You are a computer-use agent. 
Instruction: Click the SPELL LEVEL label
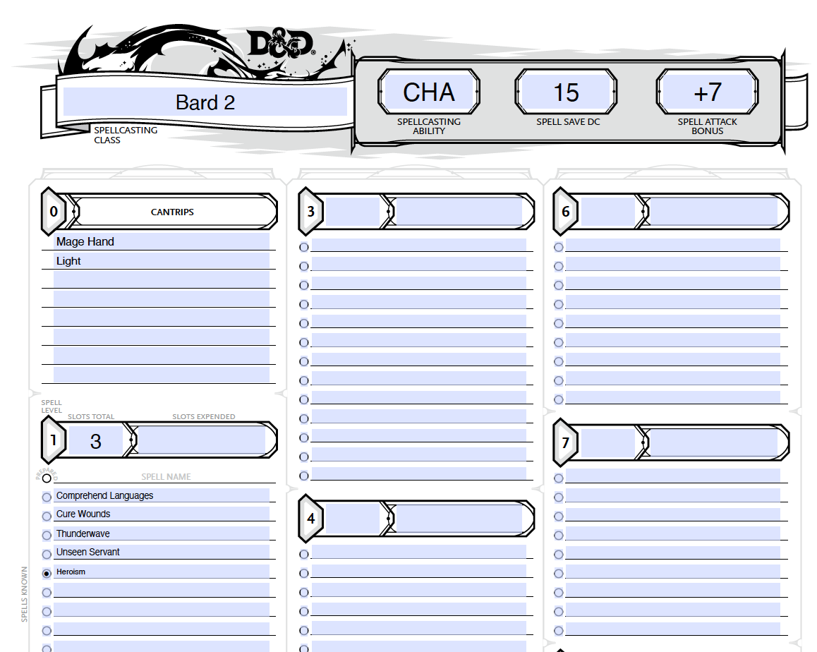click(x=52, y=406)
